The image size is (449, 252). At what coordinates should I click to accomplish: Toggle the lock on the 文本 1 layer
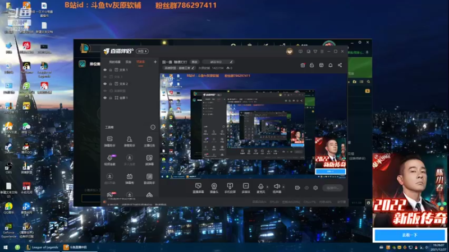[111, 69]
